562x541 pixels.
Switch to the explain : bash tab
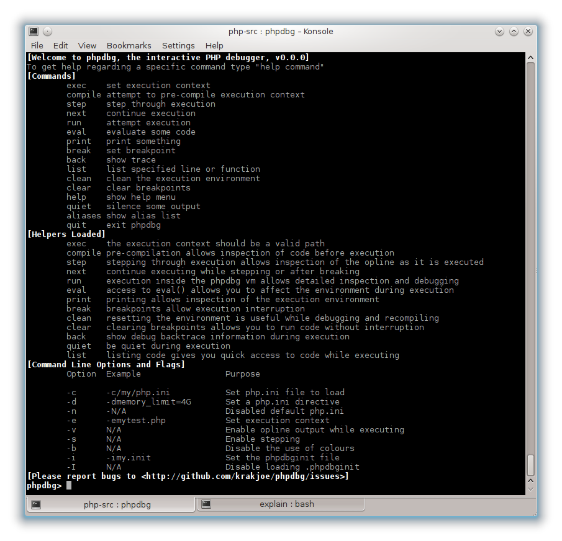point(286,504)
